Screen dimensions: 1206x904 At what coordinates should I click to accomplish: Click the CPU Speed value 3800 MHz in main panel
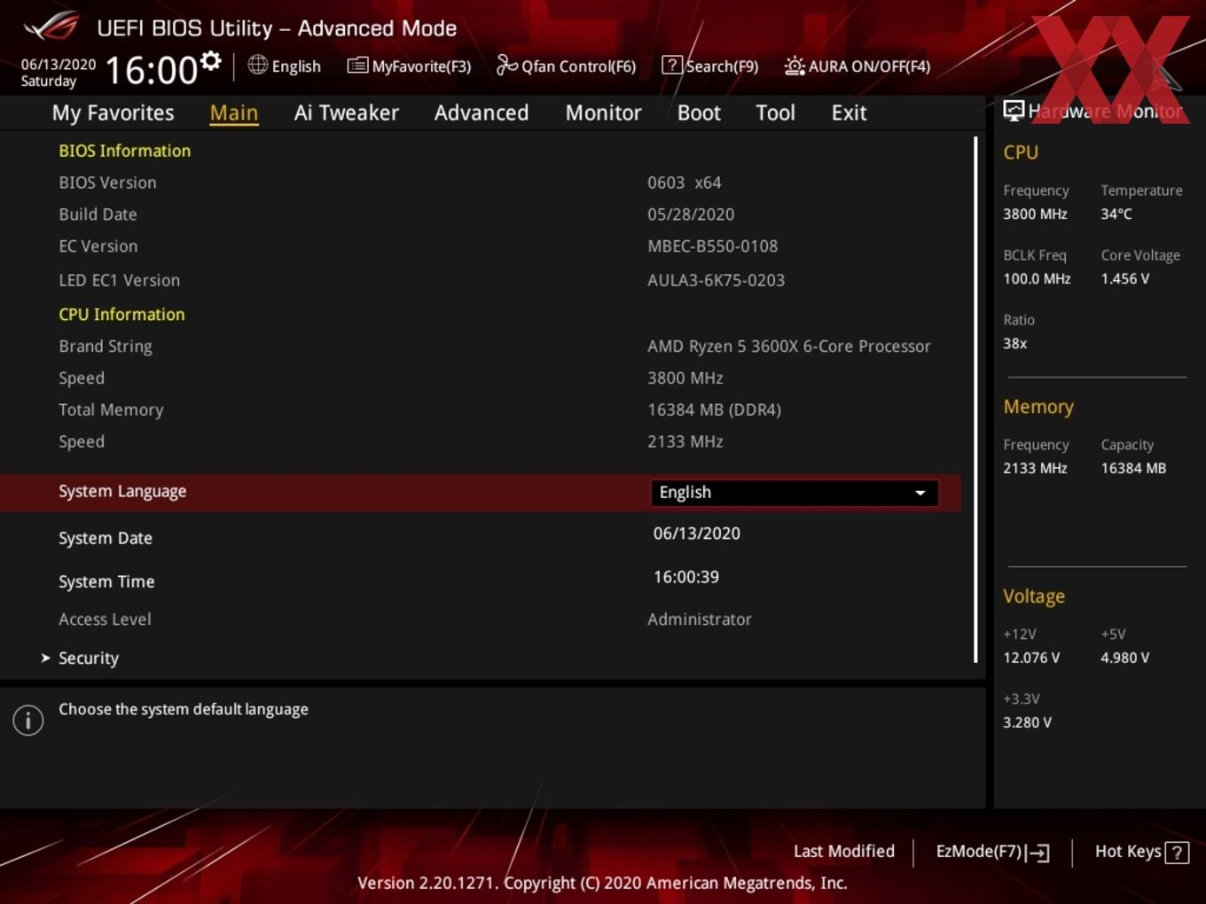point(685,378)
